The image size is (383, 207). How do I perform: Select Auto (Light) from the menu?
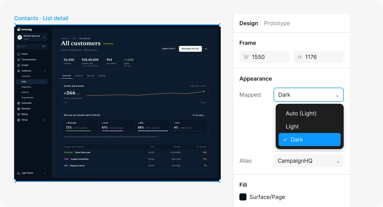tap(310, 113)
